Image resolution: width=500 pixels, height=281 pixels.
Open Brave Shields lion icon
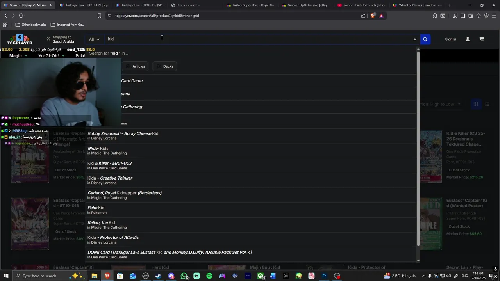coord(373,16)
